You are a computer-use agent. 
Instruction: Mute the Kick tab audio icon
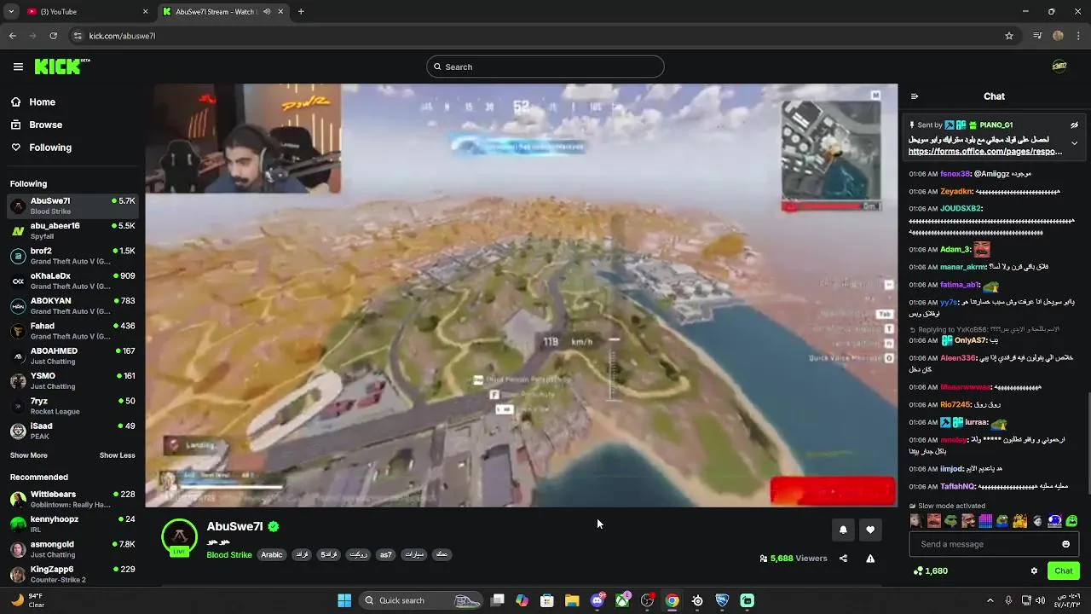click(x=267, y=12)
